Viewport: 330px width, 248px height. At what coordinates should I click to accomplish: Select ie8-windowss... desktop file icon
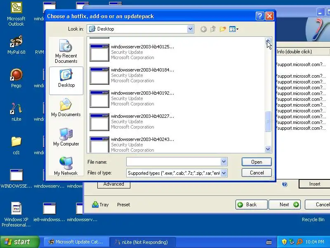(x=49, y=212)
